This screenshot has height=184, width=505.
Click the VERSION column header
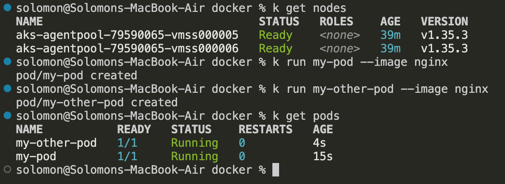pyautogui.click(x=444, y=21)
